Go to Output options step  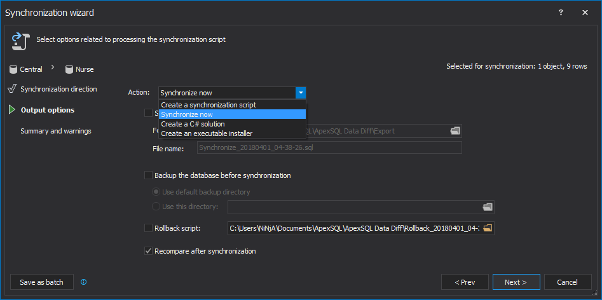click(x=48, y=110)
